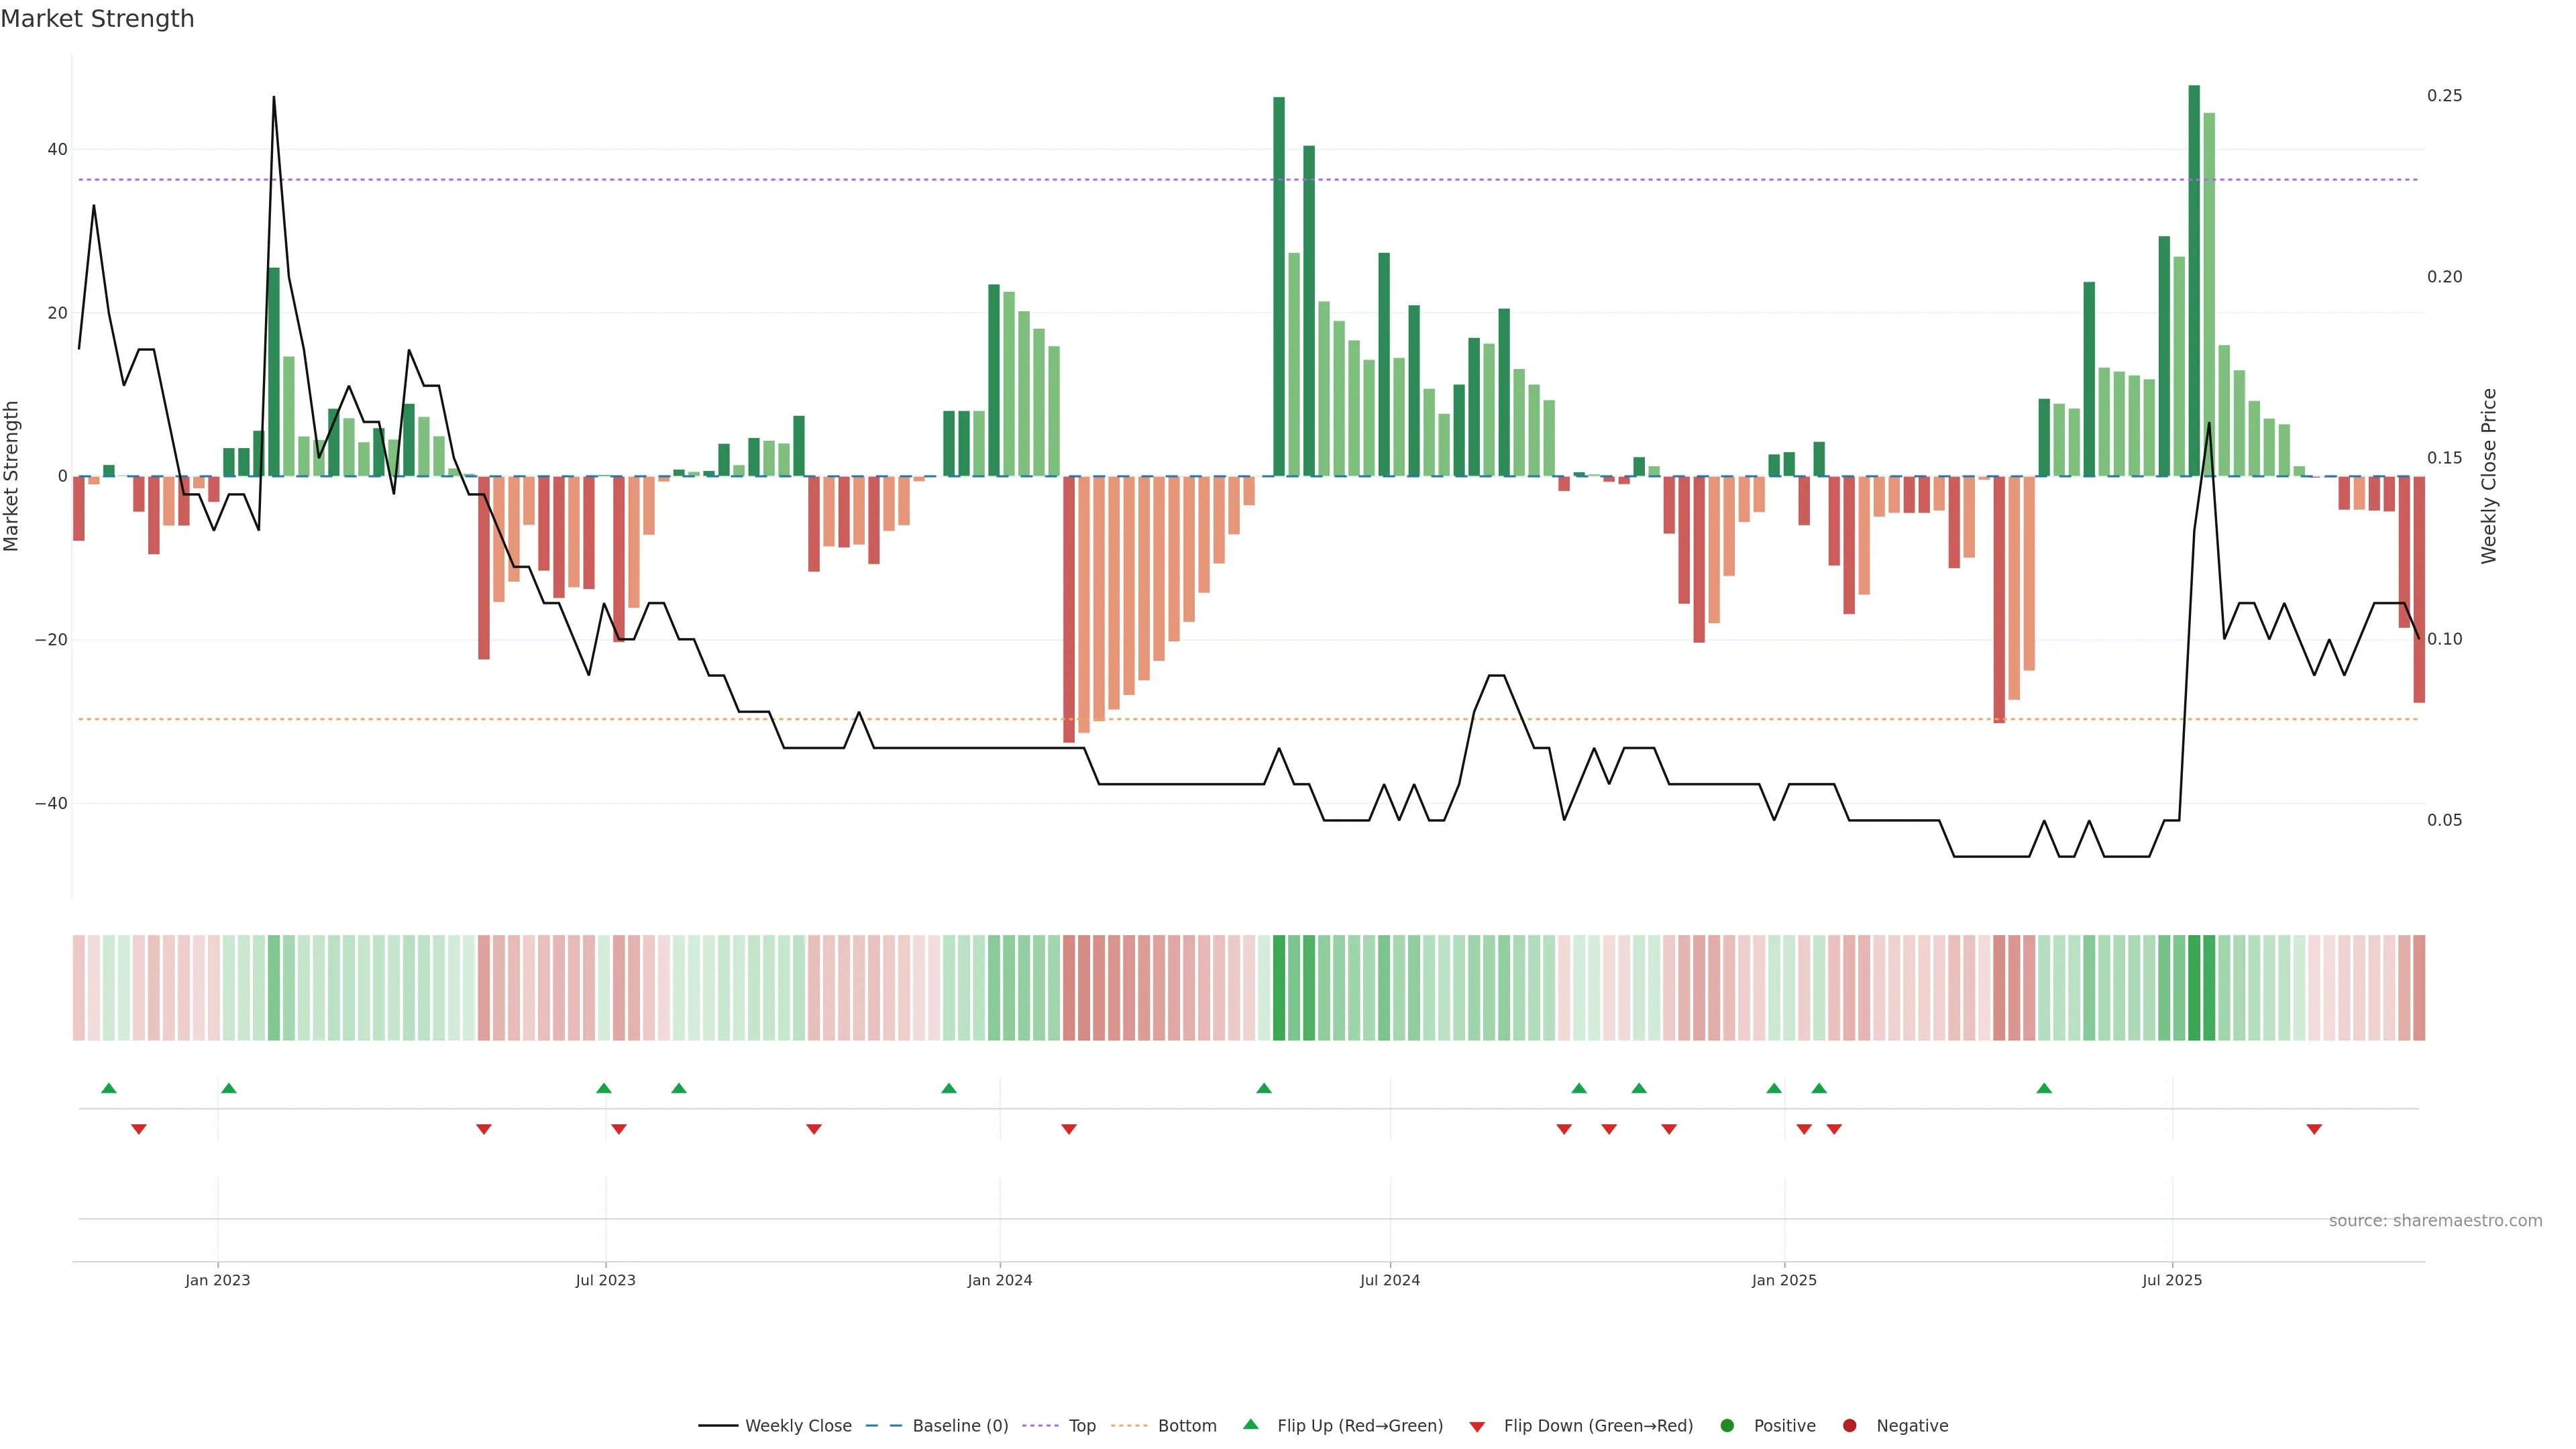Viewport: 2576px width, 1449px height.
Task: Click the Market Strength chart title
Action: 97,19
